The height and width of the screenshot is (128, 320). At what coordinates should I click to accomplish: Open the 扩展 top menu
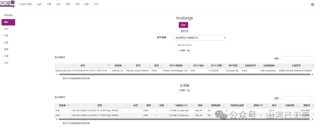(77, 4)
